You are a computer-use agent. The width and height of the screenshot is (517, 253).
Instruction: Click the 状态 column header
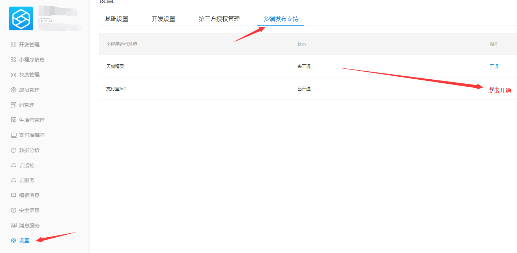302,44
